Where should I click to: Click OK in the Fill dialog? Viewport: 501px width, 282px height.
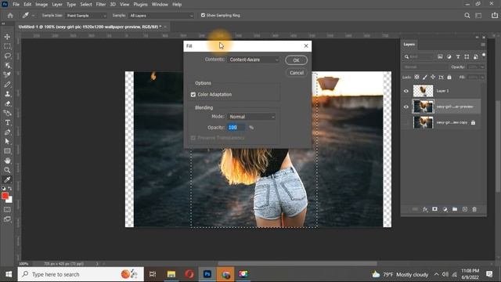click(296, 60)
